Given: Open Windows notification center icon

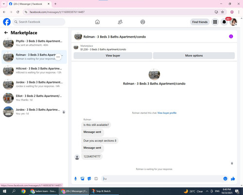Looking at the screenshot, I should click(237, 191).
